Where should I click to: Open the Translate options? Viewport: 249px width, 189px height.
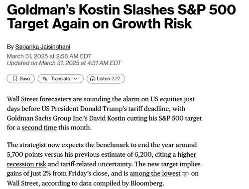[x=60, y=79]
